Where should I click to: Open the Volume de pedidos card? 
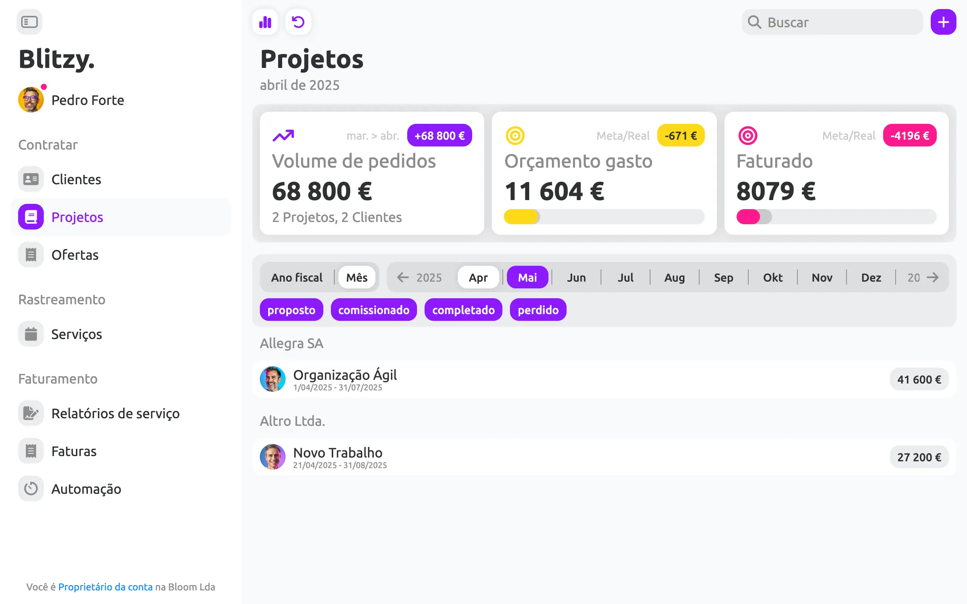pos(372,173)
